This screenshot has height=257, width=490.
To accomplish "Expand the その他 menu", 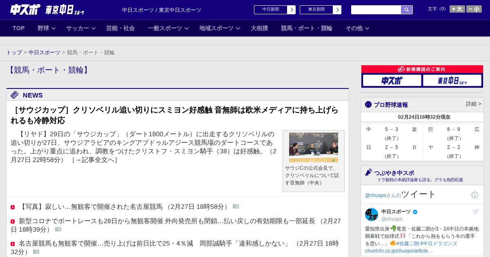I will tap(357, 28).
